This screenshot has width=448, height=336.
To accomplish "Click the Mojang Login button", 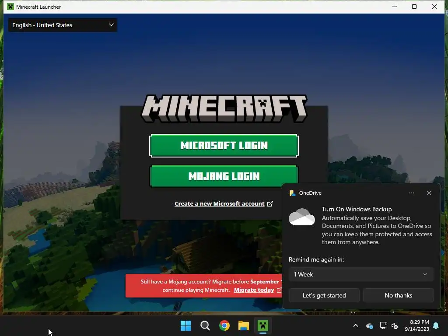I will pyautogui.click(x=224, y=176).
